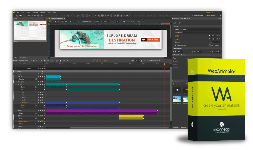This screenshot has width=253, height=150.
Task: Toggle the Auto-Advance checkbox
Action: click(175, 45)
